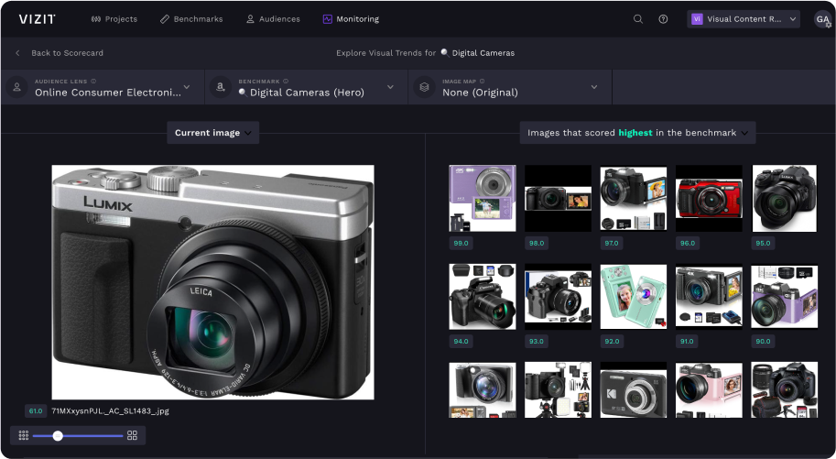Click the Image Map layers icon
This screenshot has height=459, width=836.
click(x=424, y=87)
